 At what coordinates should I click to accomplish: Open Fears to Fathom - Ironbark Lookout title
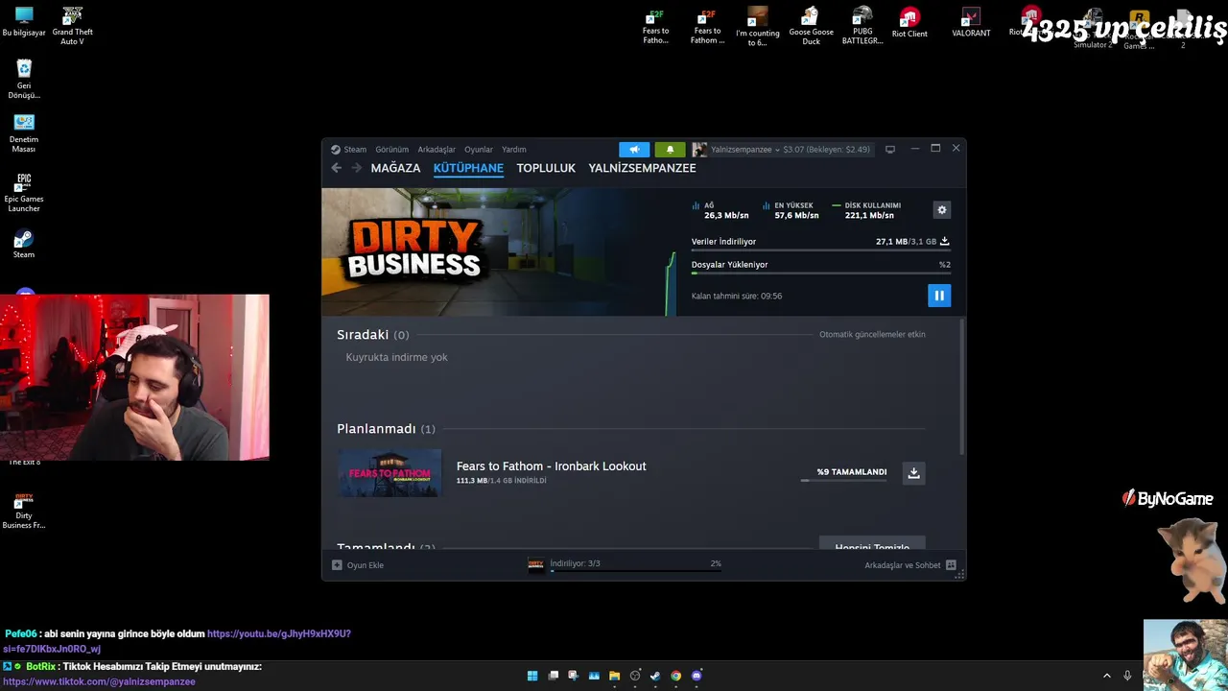552,466
